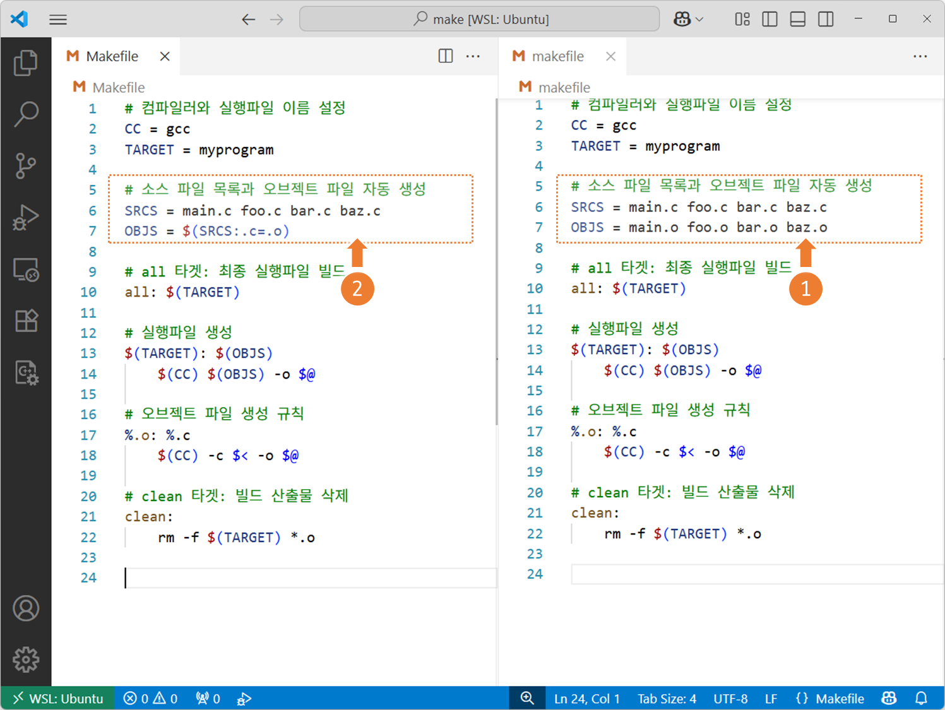This screenshot has width=945, height=710.
Task: Go back using the left arrow
Action: 249,20
